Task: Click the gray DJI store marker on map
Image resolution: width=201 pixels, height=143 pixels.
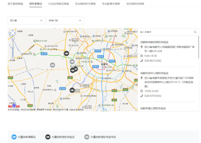Action: (x=52, y=65)
